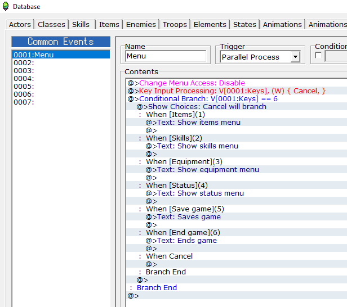The image size is (347, 307).
Task: Select empty @> line under Show items menu
Action: click(237, 130)
